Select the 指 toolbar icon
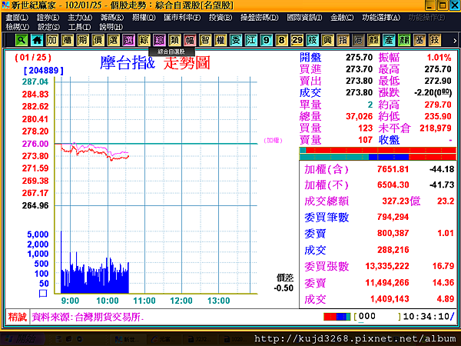This screenshot has width=461, height=346. point(343,40)
